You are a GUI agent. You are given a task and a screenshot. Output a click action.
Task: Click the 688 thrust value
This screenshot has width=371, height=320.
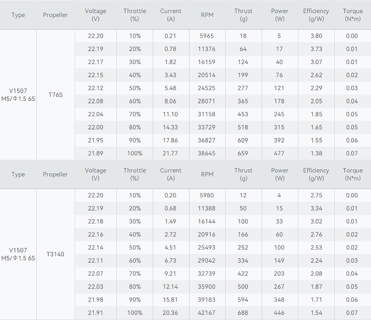[243, 313]
